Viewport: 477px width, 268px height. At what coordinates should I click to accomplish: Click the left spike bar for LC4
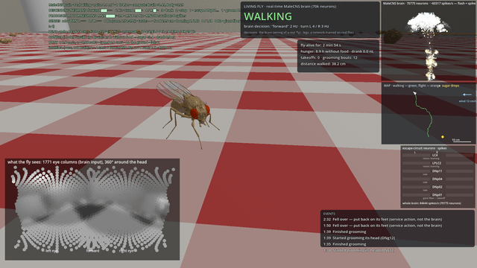pos(416,156)
